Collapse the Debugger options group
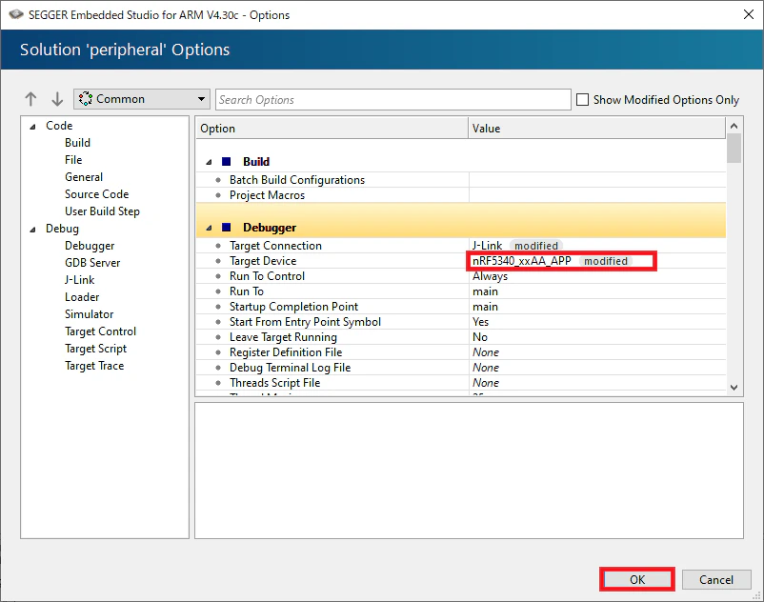The height and width of the screenshot is (602, 764). (x=209, y=228)
